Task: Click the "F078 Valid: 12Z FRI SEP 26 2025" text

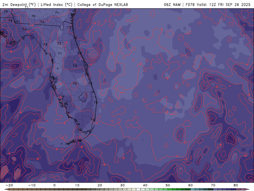Action: click(x=218, y=4)
